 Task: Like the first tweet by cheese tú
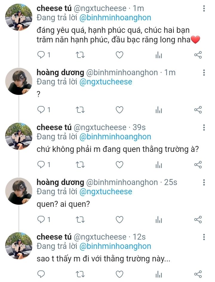pyautogui.click(x=119, y=55)
